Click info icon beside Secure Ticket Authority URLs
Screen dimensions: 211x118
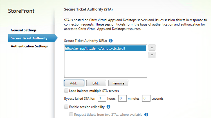click(x=111, y=40)
